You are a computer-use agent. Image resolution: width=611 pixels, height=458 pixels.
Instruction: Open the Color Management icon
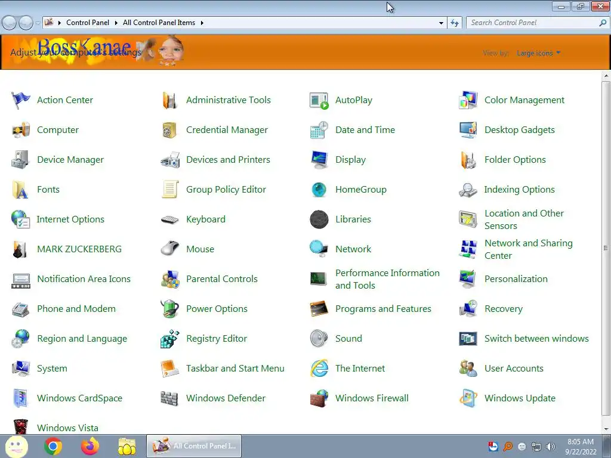click(468, 100)
